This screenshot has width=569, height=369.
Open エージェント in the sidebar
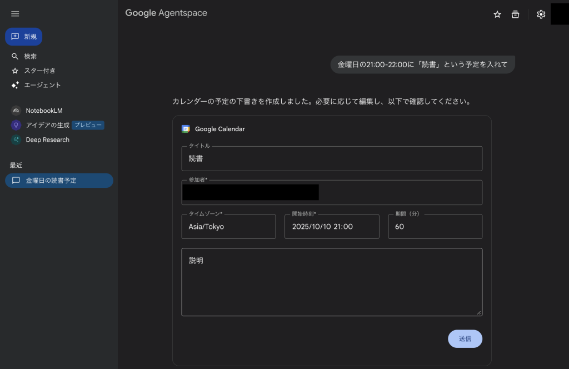pos(42,85)
